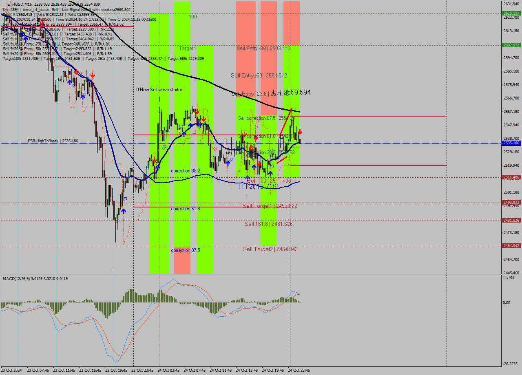Click the green 2625.117 price axis tag
Viewport: 522px width, 375px height.
point(511,13)
